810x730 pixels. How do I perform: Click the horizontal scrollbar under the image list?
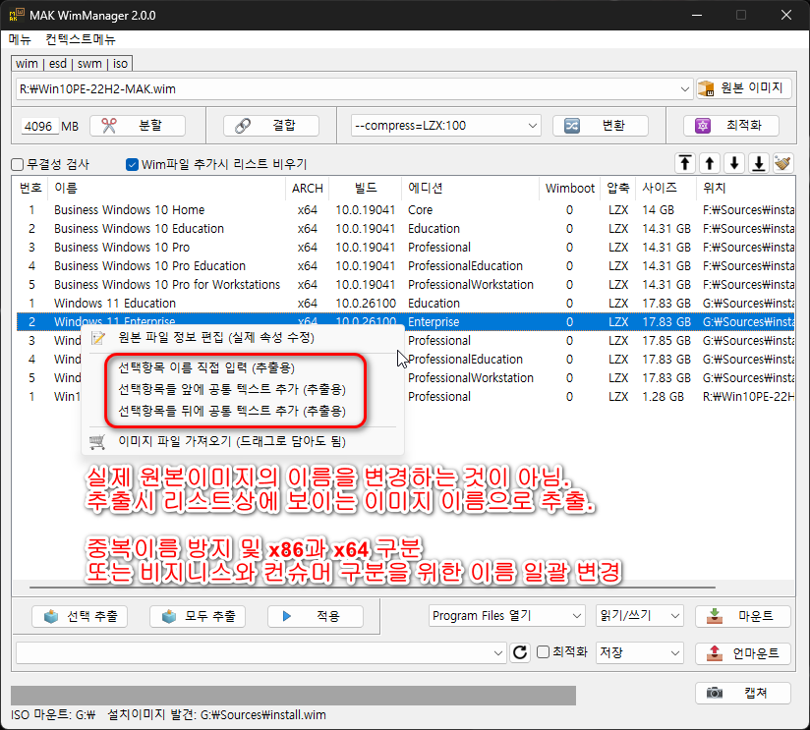pyautogui.click(x=372, y=588)
